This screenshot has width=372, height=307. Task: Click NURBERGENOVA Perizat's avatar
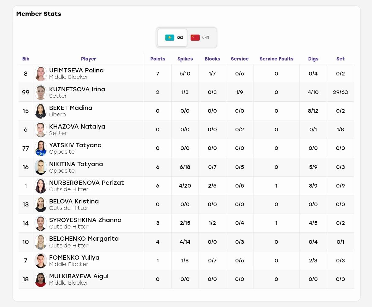click(41, 186)
